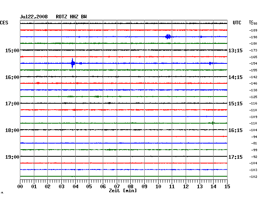This screenshot has width=259, height=197.
Task: Select the 17:00 local time label
Action: 12,104
